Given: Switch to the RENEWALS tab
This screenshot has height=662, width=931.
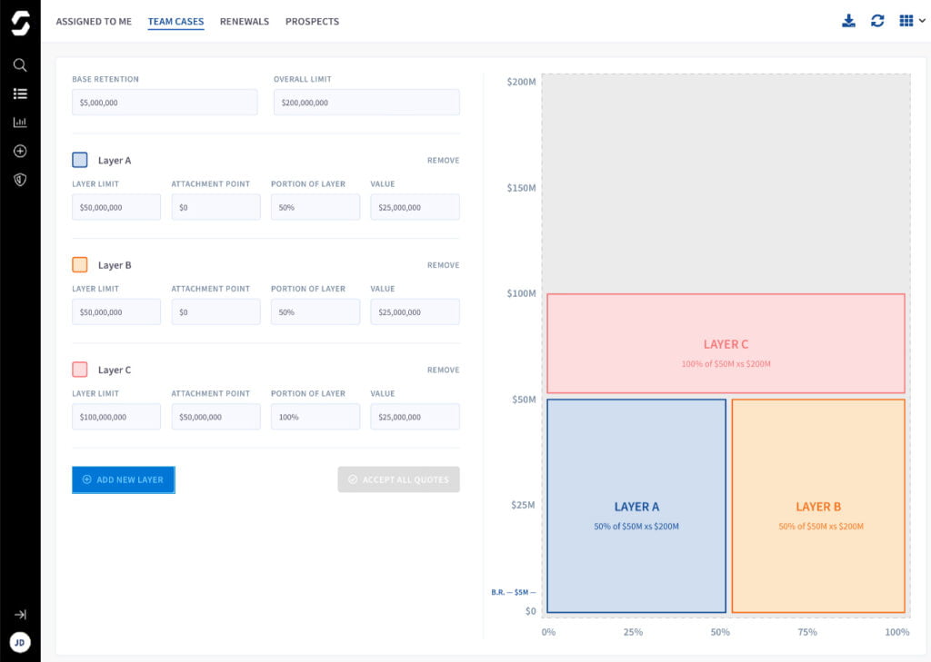Looking at the screenshot, I should pos(244,21).
